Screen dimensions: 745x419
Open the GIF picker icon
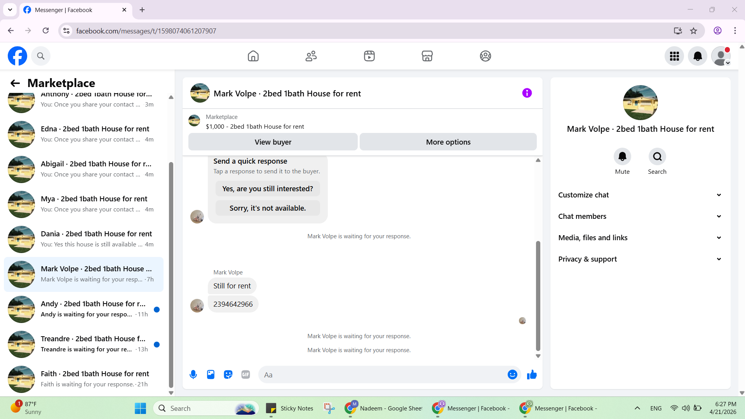[245, 375]
